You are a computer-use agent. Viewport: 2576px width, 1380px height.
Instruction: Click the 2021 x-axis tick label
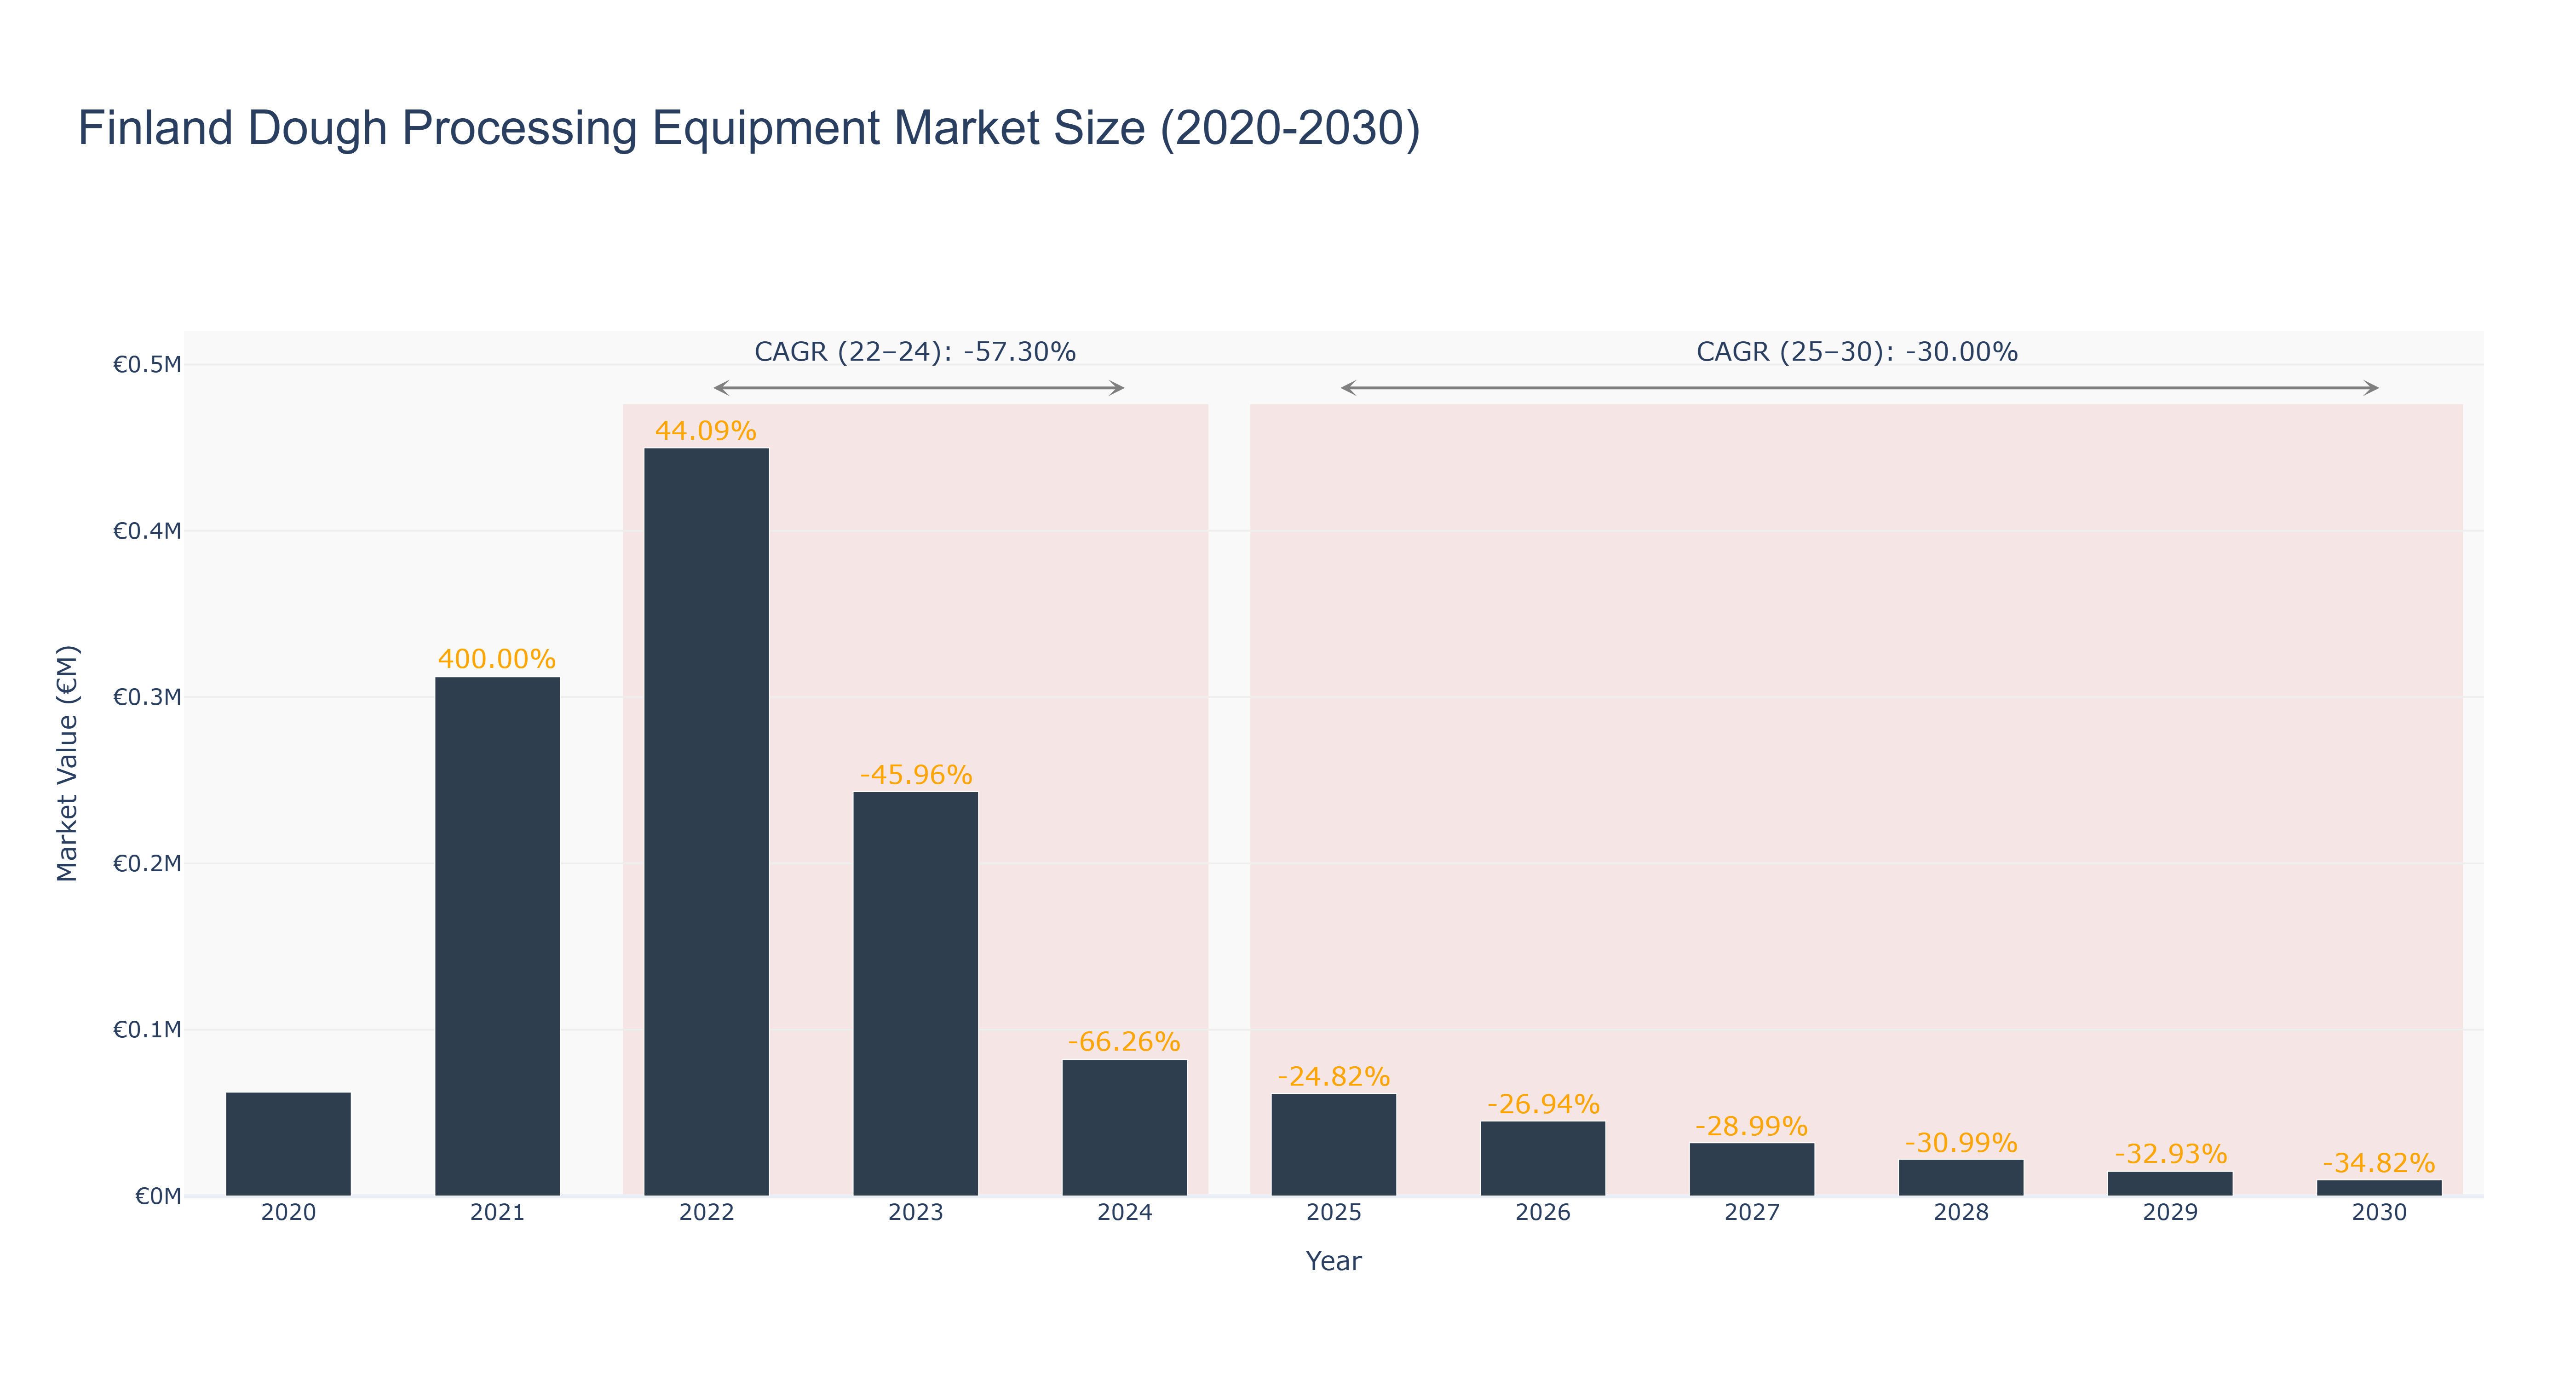tap(497, 1213)
